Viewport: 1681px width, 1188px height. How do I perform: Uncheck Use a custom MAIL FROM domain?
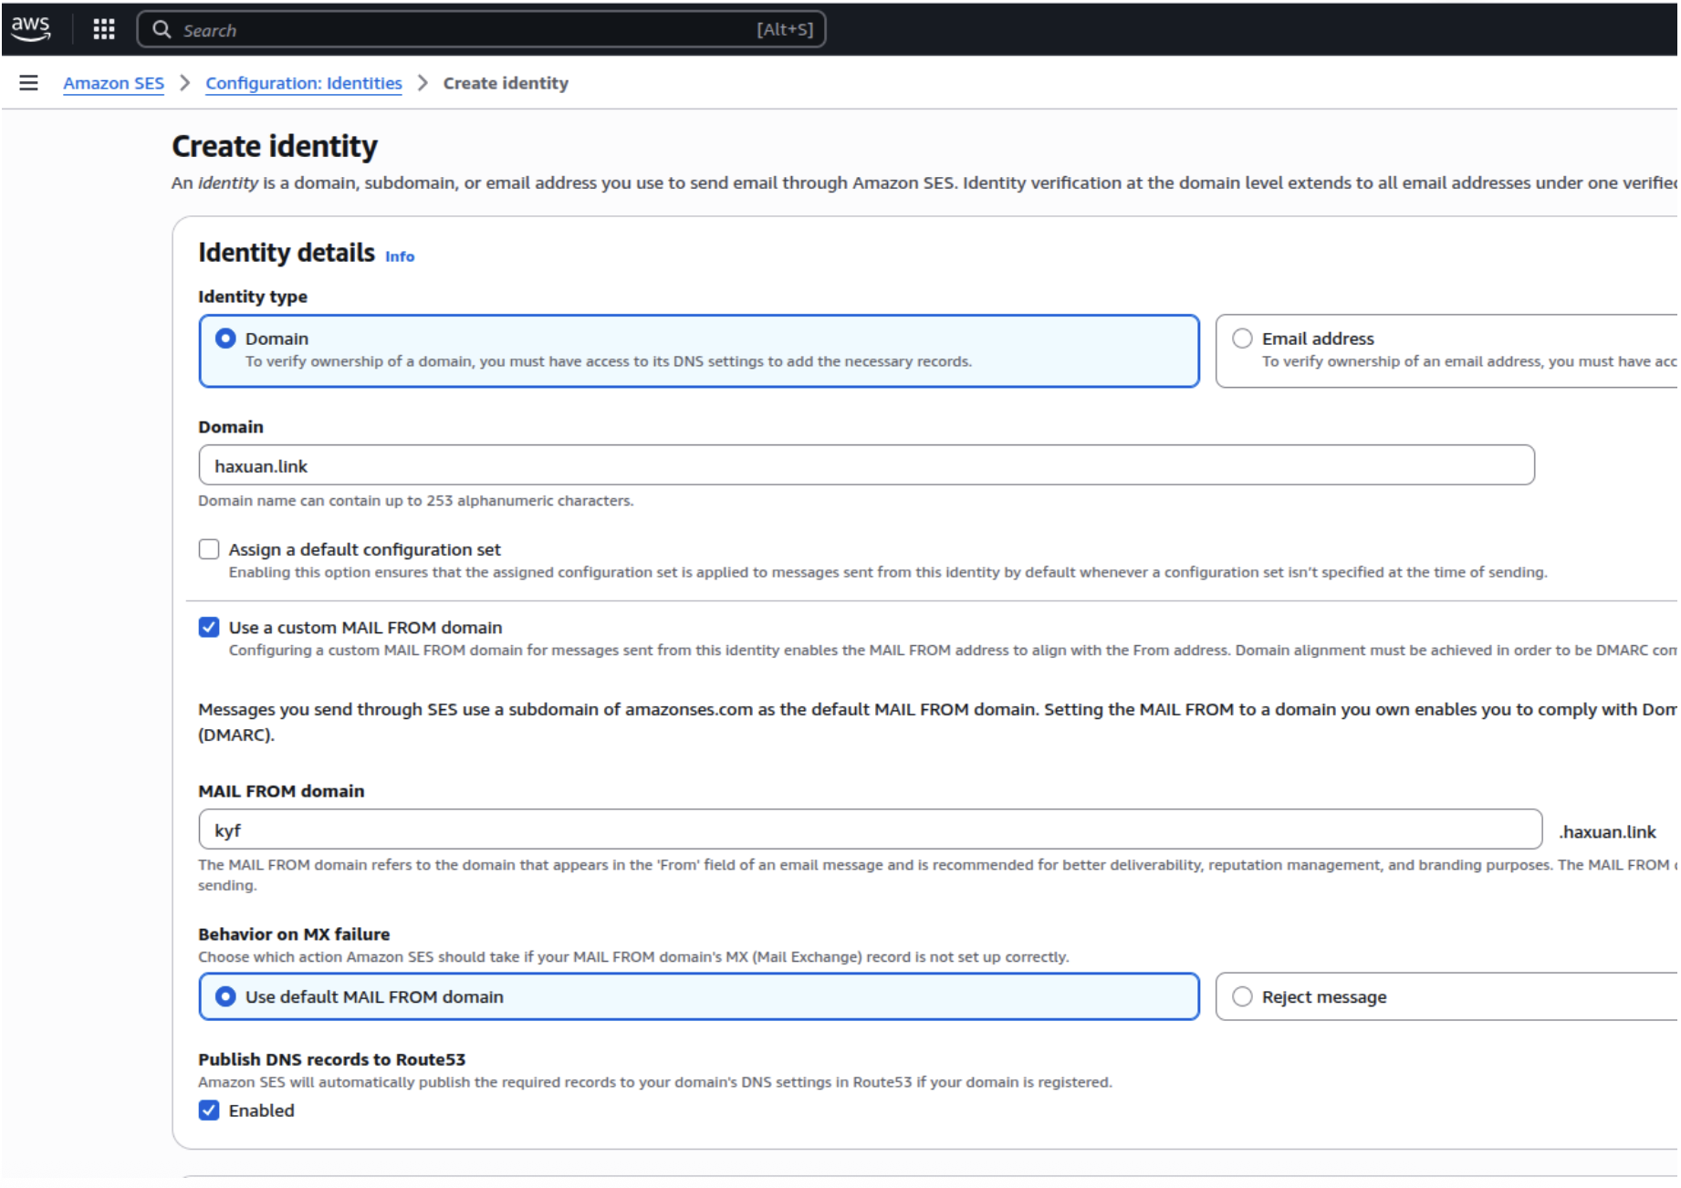click(x=209, y=628)
